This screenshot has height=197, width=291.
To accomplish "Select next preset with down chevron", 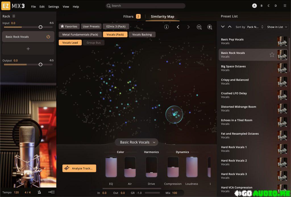I will pos(223,26).
